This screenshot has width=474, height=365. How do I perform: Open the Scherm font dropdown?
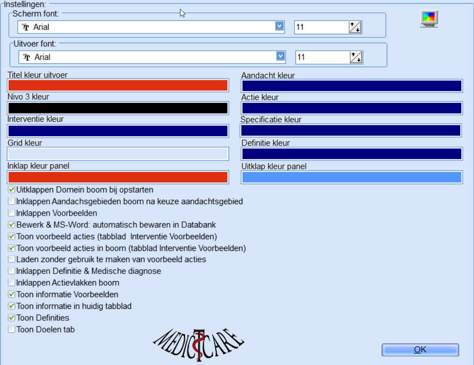(280, 27)
